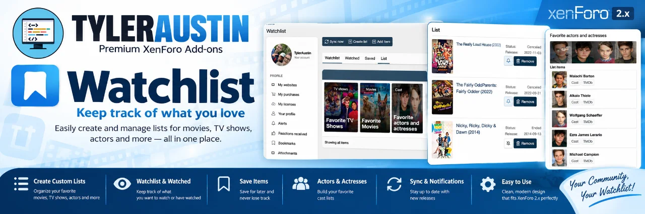This screenshot has width=645, height=214.
Task: Click Wolfgang Schaeffer's photo thumbnail
Action: click(x=559, y=119)
